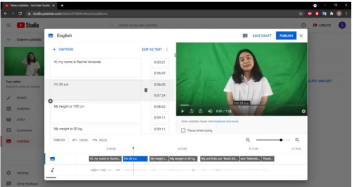Click the video preview progress bar

(x=242, y=105)
